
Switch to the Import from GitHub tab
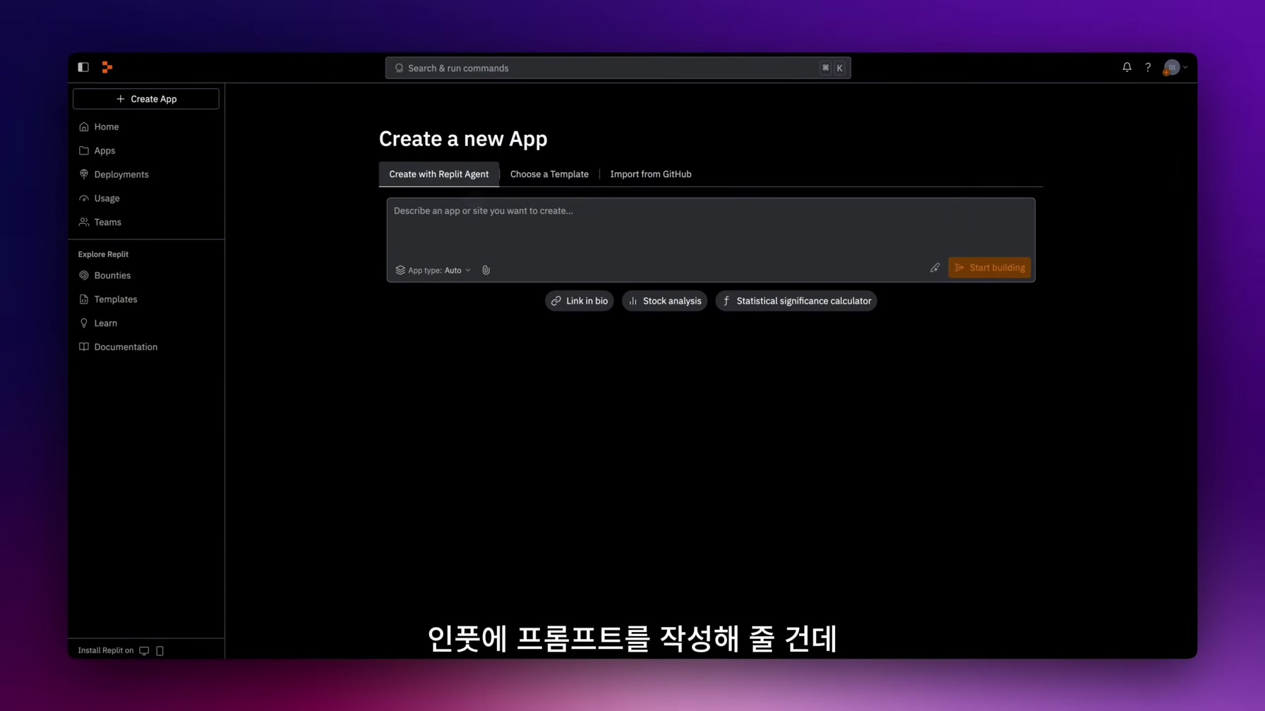[651, 174]
